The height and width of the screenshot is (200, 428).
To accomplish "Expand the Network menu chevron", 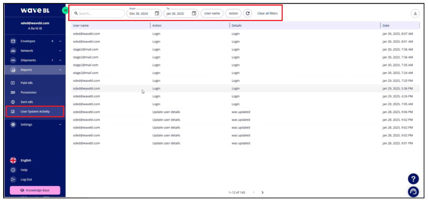I will tap(60, 51).
